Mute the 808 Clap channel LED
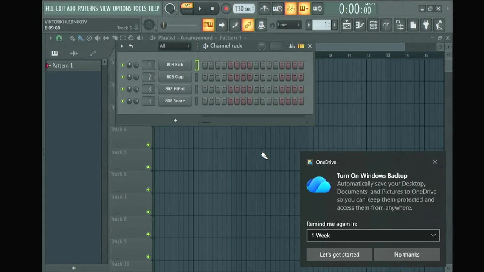 click(x=123, y=77)
